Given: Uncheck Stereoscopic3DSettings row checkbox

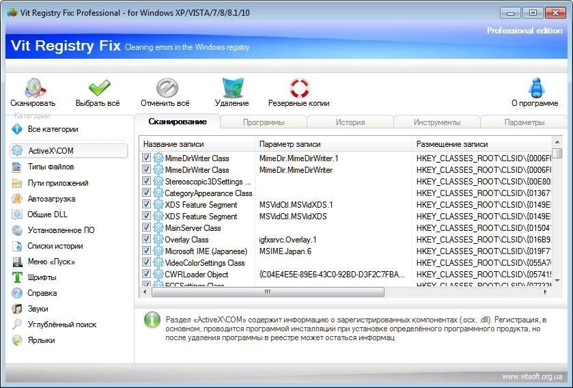Looking at the screenshot, I should click(x=146, y=181).
